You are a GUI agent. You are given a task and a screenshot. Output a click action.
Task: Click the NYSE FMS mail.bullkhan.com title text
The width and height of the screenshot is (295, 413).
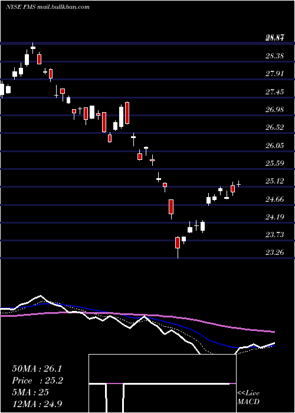[x=48, y=7]
